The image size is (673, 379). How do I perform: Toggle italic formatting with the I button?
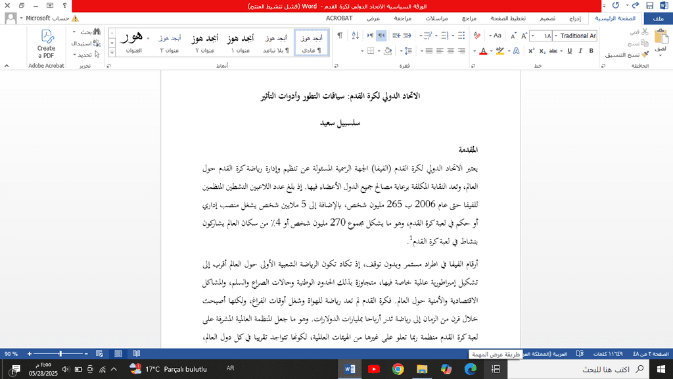pos(580,51)
